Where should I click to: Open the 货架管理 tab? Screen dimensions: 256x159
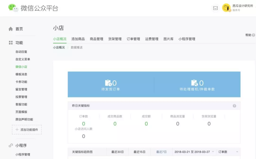115,39
